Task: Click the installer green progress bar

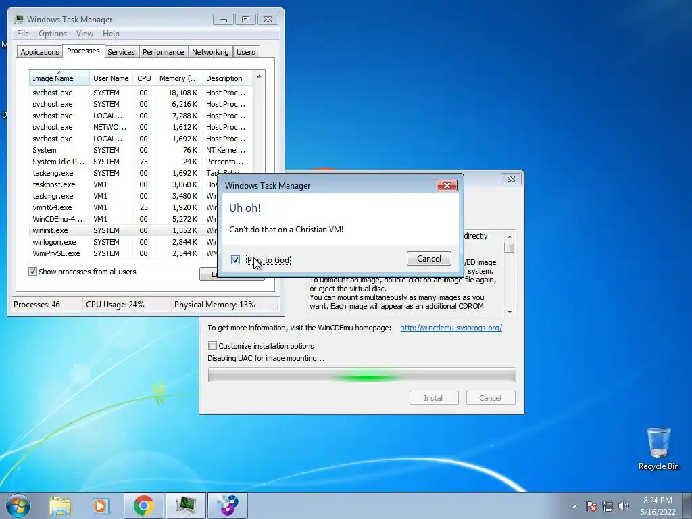Action: [x=362, y=375]
